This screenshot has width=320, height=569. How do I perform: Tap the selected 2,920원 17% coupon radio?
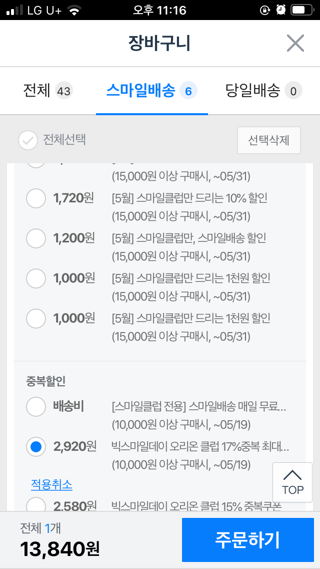click(x=36, y=447)
